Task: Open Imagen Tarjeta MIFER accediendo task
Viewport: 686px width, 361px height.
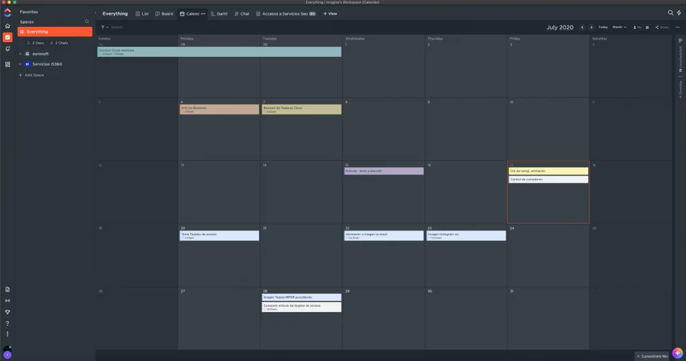Action: (x=301, y=297)
